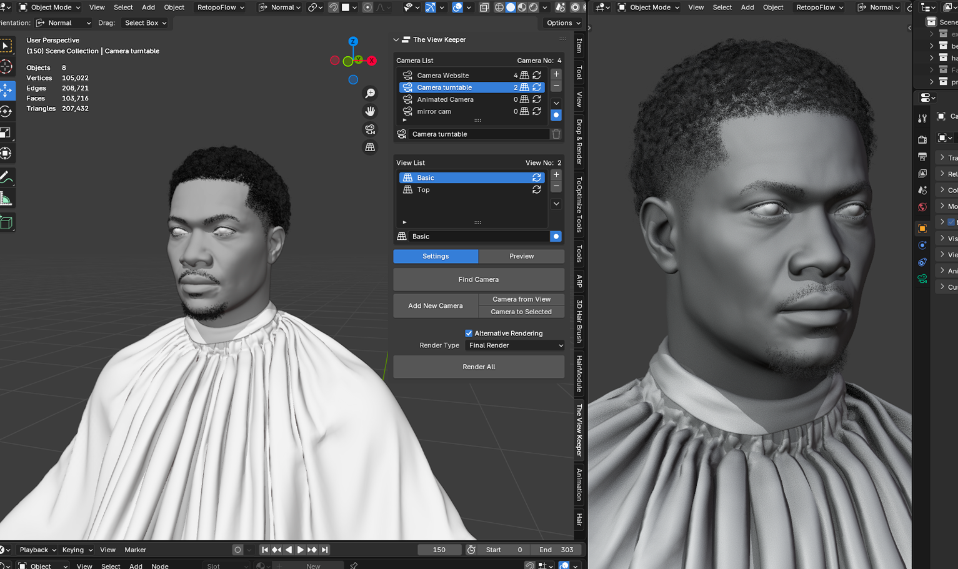The width and height of the screenshot is (958, 569).
Task: Open the Render Type Final Render dropdown
Action: [x=516, y=345]
